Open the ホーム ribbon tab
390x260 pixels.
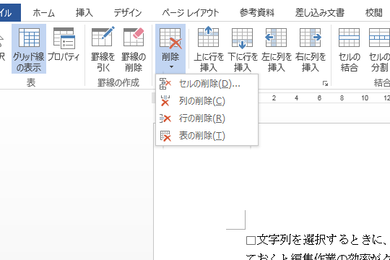(44, 12)
